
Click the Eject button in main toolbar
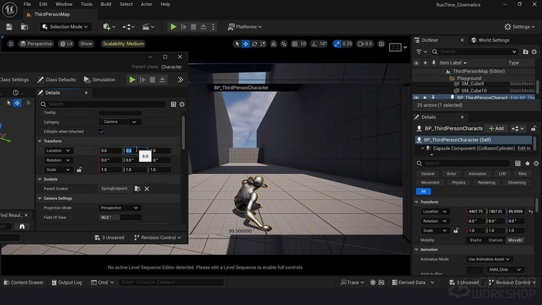pos(203,27)
